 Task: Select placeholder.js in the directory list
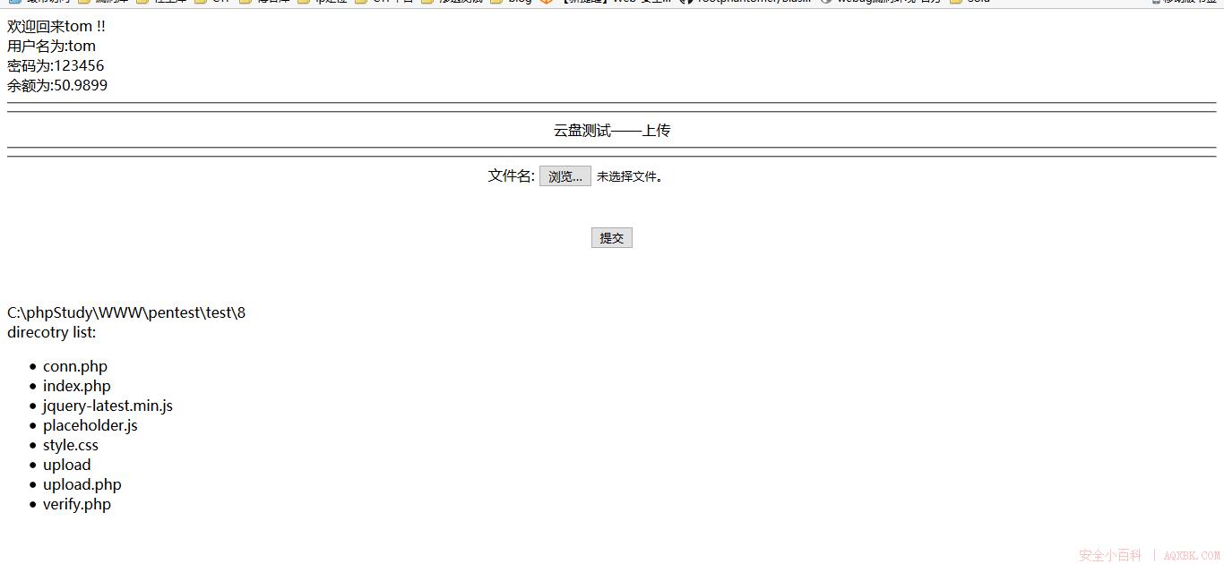pyautogui.click(x=91, y=426)
